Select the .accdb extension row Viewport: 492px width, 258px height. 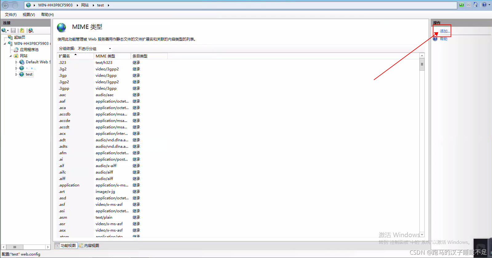click(65, 114)
